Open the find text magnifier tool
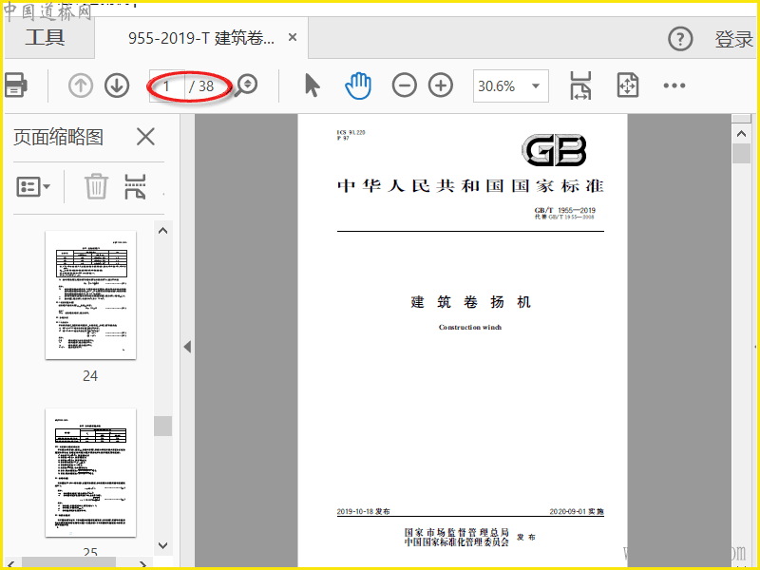The height and width of the screenshot is (570, 760). [246, 85]
